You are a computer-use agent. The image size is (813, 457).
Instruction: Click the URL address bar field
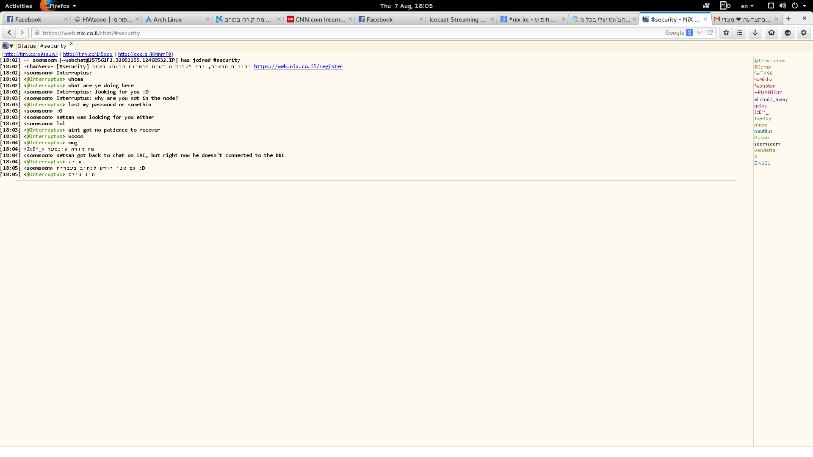tap(347, 33)
